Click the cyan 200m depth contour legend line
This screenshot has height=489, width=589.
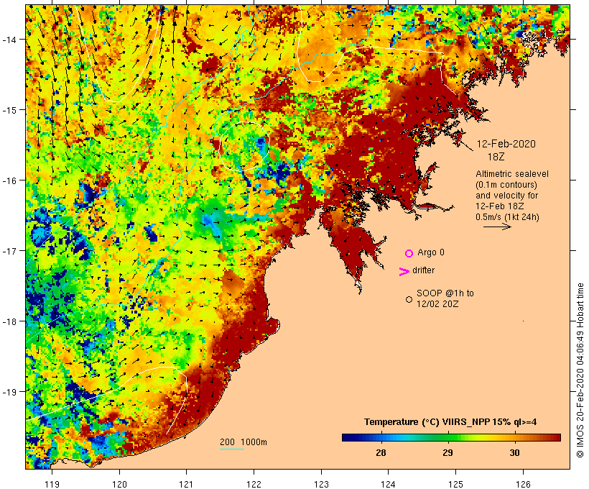[232, 449]
